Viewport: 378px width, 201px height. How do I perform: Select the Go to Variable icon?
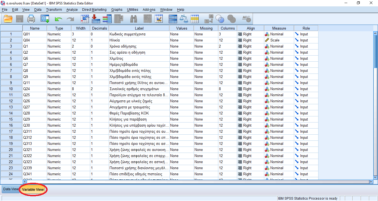(x=96, y=19)
